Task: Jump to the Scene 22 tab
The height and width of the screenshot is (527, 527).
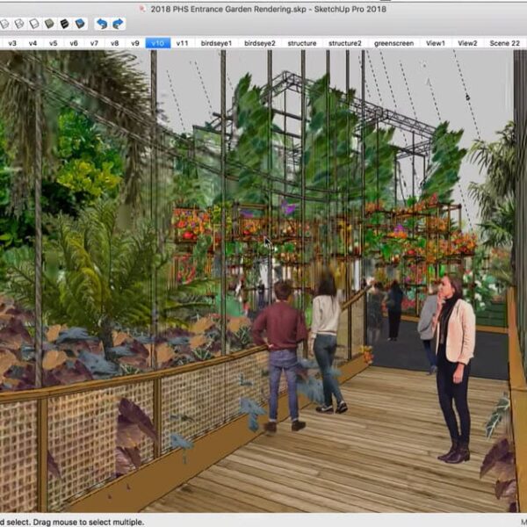Action: click(x=504, y=42)
